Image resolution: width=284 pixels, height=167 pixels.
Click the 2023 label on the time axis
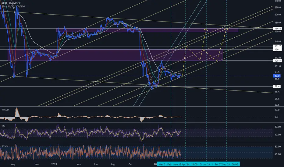(54, 164)
